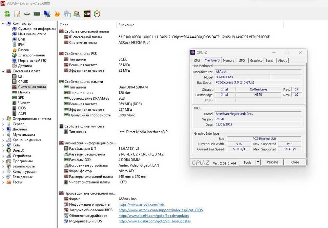
Task: Click the green Refresh toolbar icon
Action: [x=7, y=14]
